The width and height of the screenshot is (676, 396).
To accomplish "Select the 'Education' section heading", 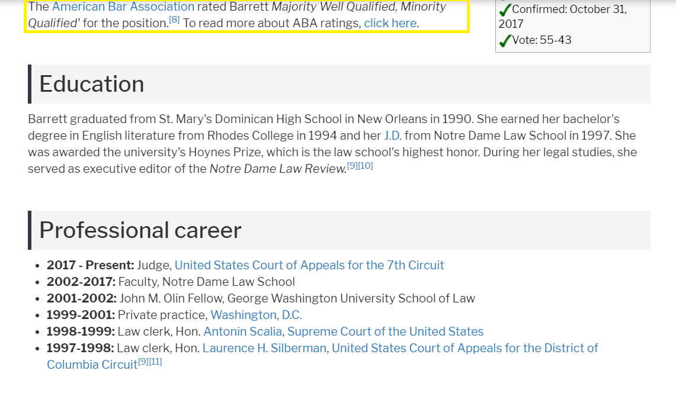I will (x=92, y=84).
